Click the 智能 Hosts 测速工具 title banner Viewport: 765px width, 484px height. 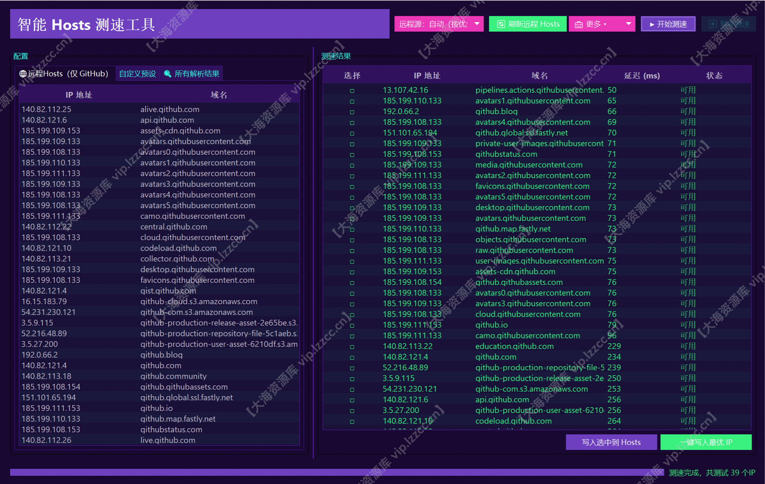200,24
